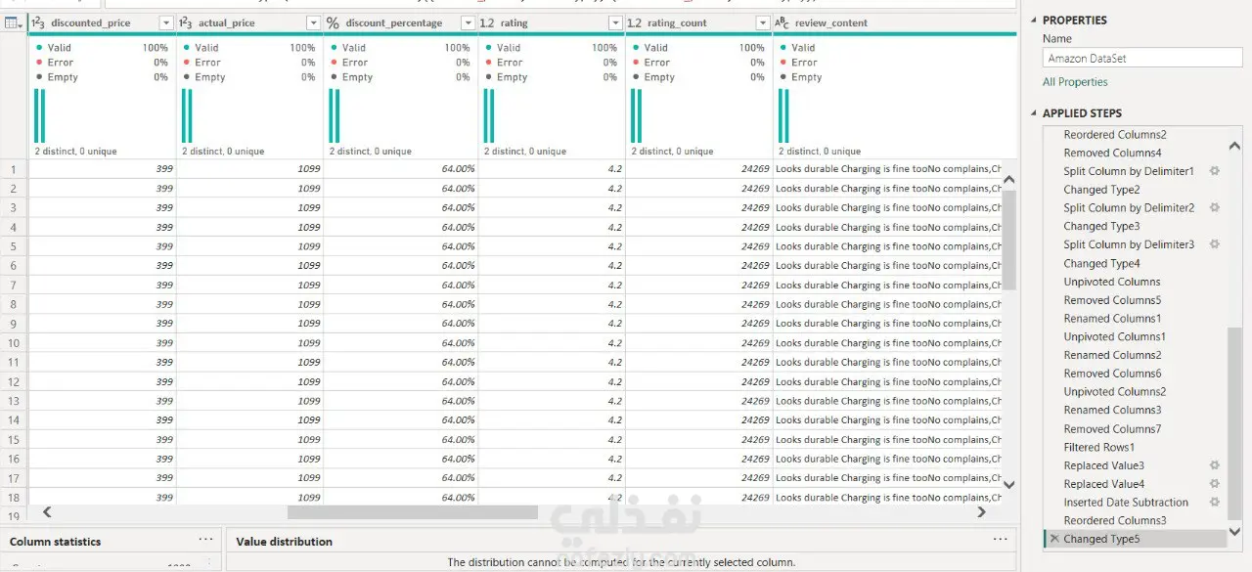The height and width of the screenshot is (572, 1252).
Task: Open settings gear for Split Column by Delimiter3
Action: 1215,244
